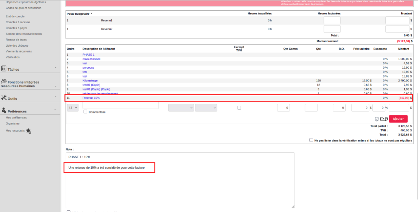Click the tax swap icon beside Ajouter
The height and width of the screenshot is (212, 418).
pos(384,119)
